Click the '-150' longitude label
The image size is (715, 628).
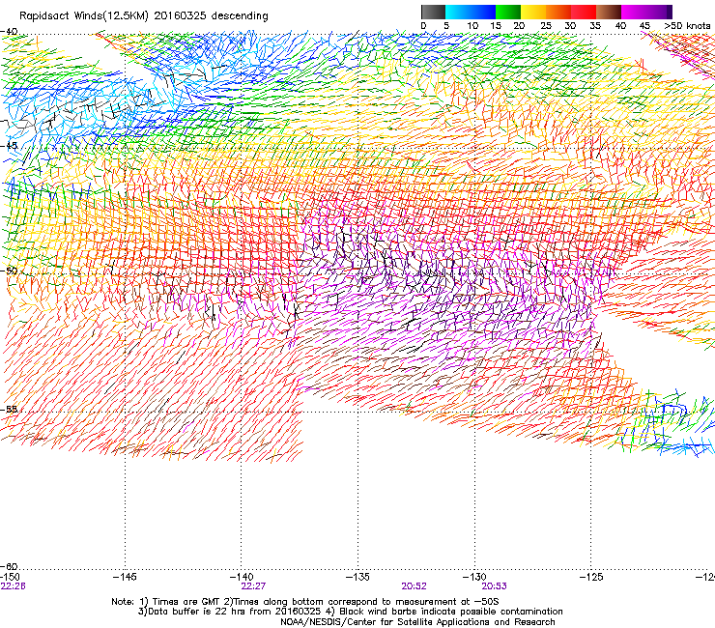[10, 577]
